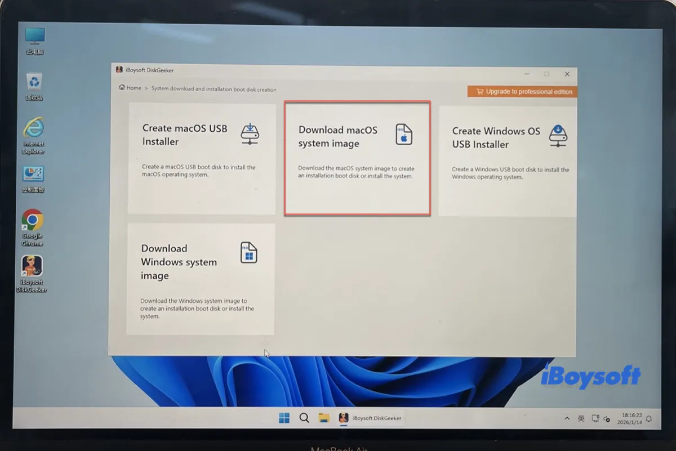Minimize the DiskGeeker window

pos(527,74)
